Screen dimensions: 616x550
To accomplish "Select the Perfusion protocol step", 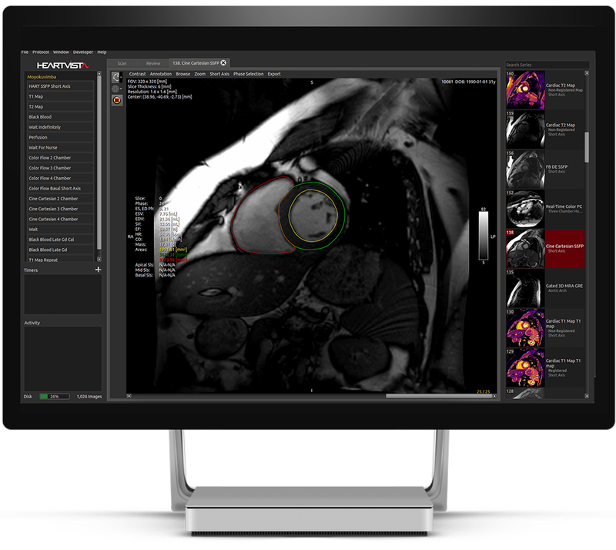I will pos(61,137).
